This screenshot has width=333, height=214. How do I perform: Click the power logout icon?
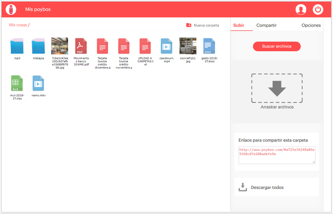tap(318, 10)
